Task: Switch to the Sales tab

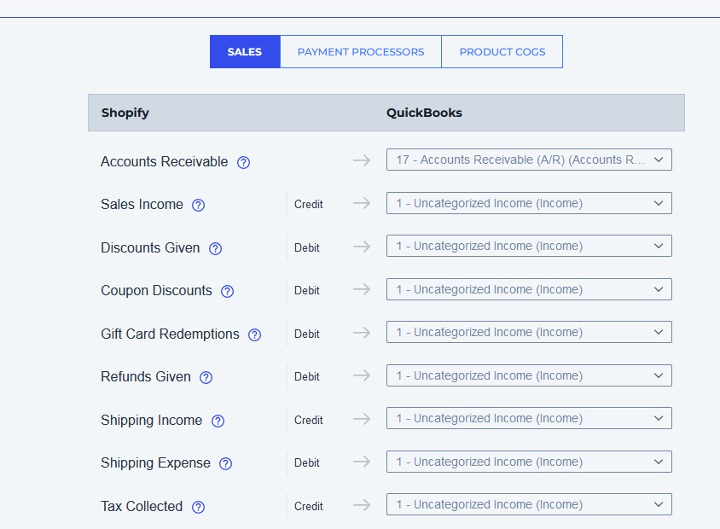Action: click(245, 52)
